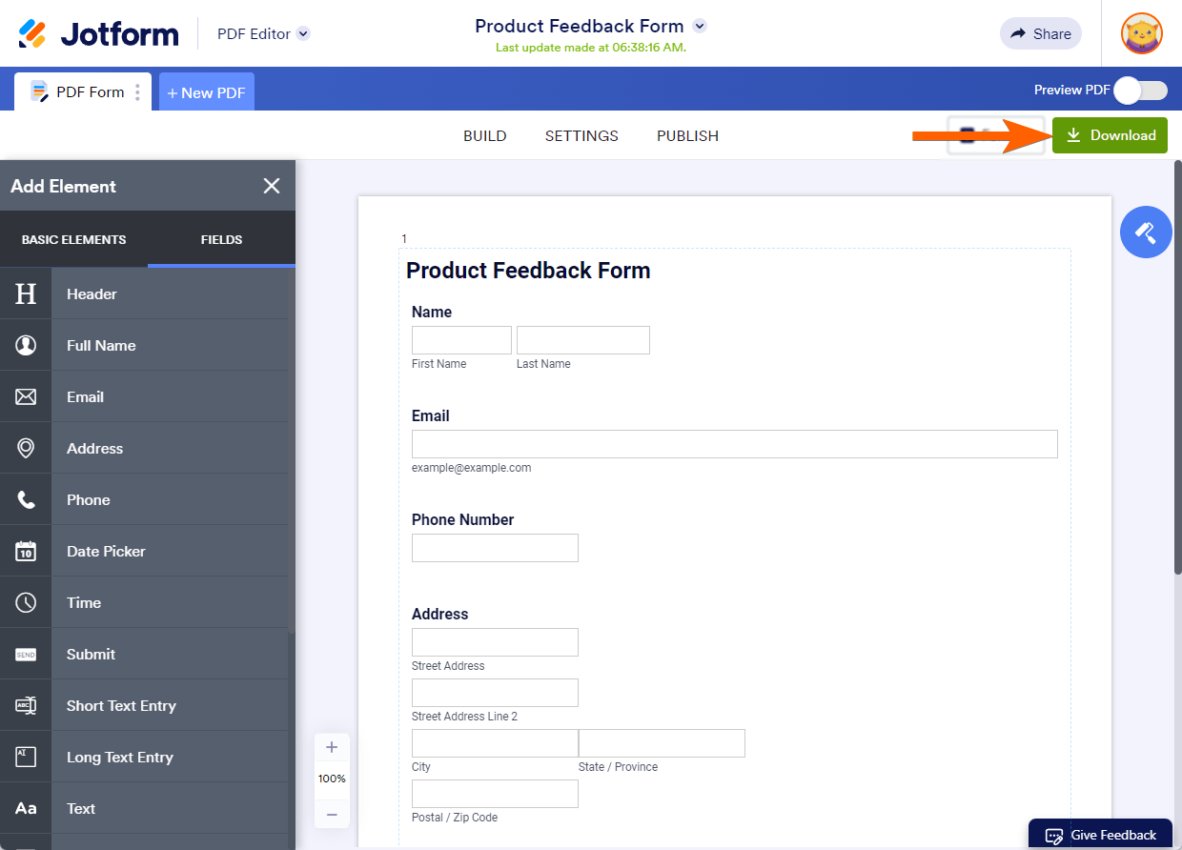Zoom in with the plus button
1182x850 pixels.
coord(332,747)
